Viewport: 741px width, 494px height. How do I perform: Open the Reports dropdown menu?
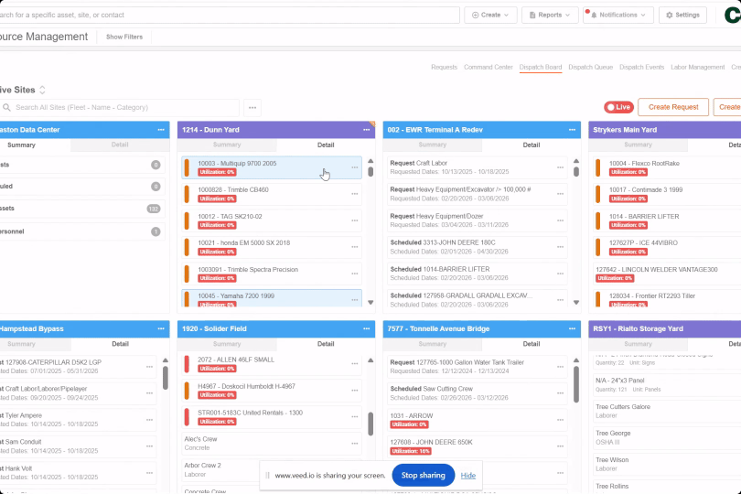[550, 16]
